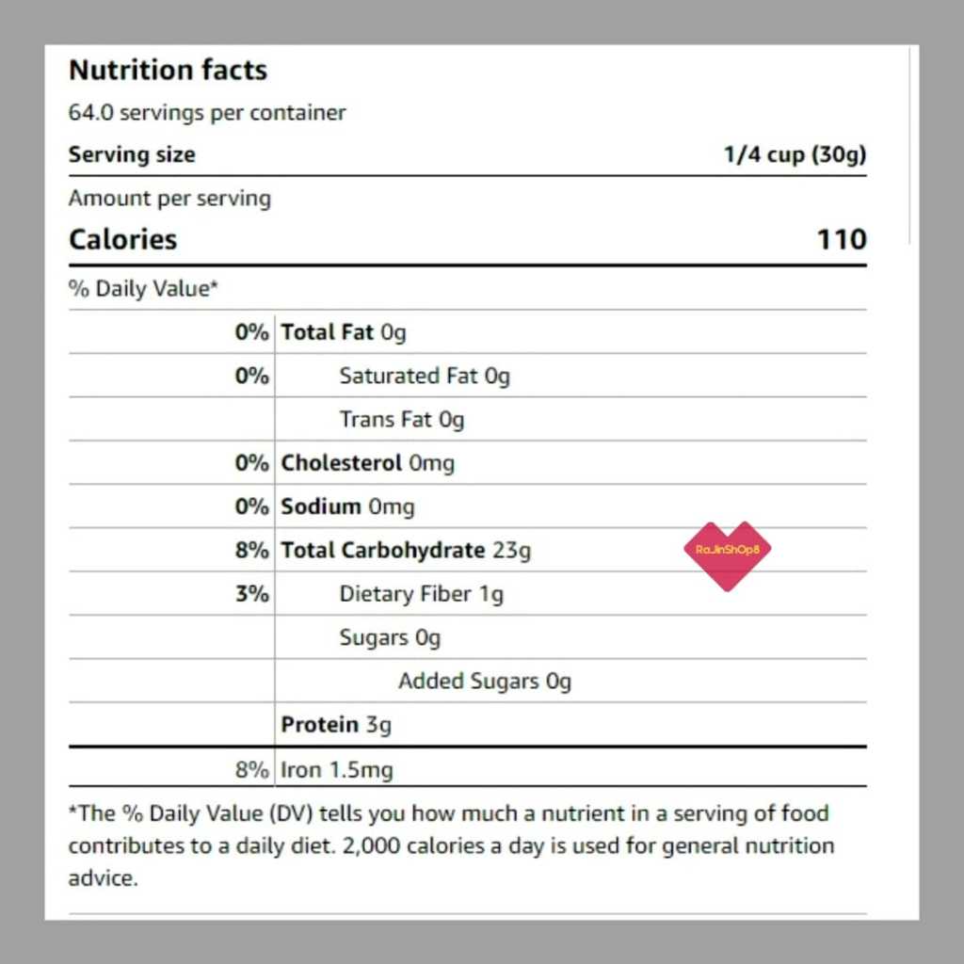Click the Sodium 0mg entry
The image size is (964, 964).
click(x=347, y=506)
